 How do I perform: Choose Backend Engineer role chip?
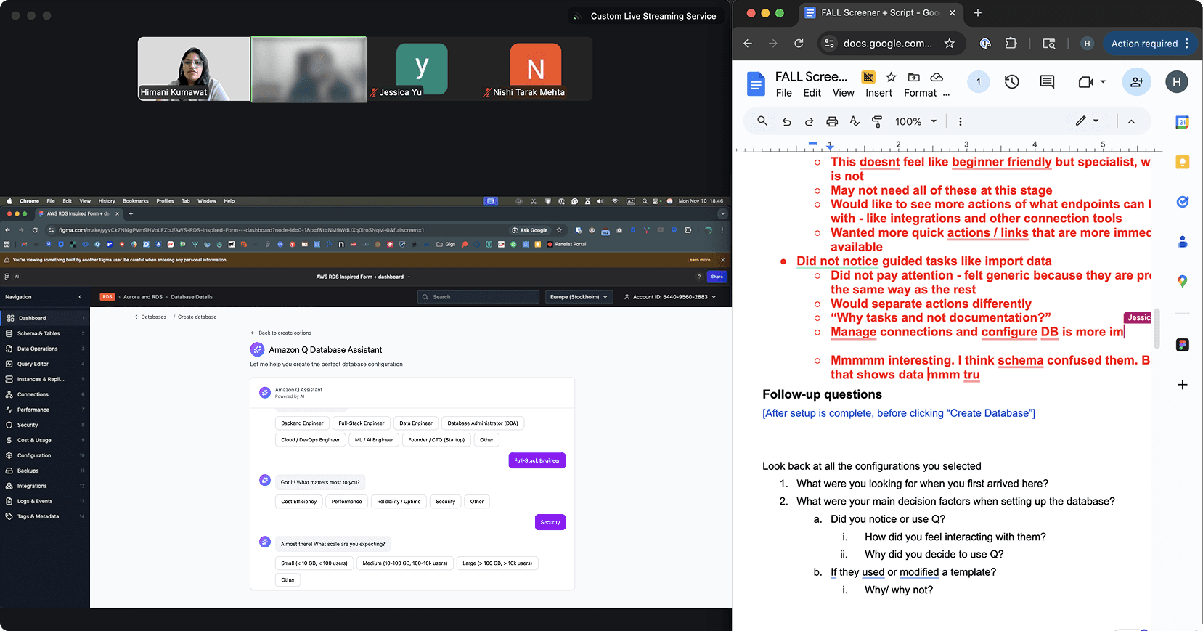coord(302,423)
